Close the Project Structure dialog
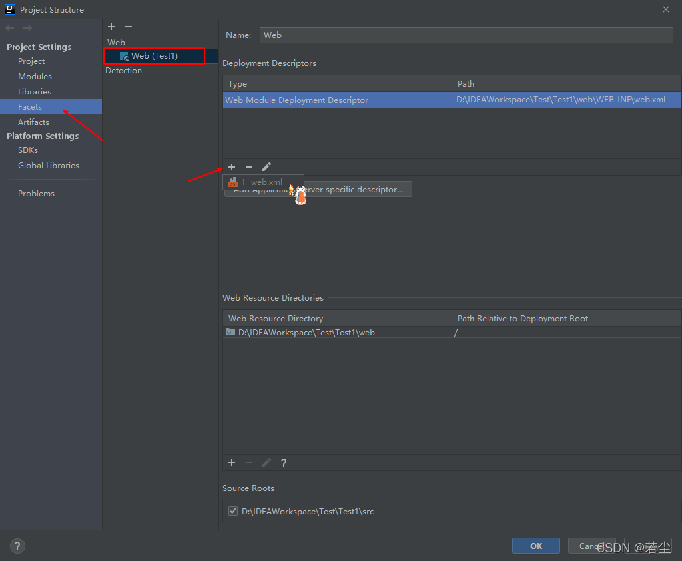 (666, 9)
